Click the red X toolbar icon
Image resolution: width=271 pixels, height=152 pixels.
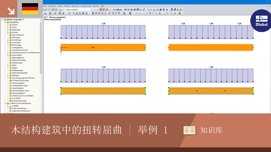157,10
